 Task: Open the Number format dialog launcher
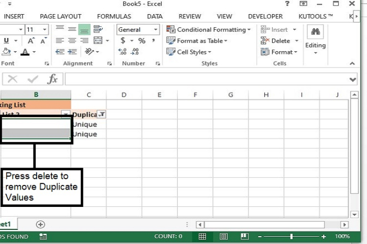[158, 64]
